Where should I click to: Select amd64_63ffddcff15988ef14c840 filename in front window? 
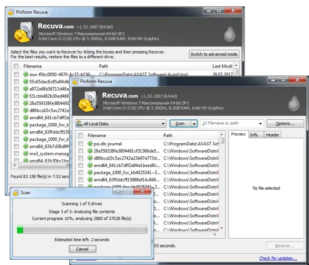[x=127, y=180]
